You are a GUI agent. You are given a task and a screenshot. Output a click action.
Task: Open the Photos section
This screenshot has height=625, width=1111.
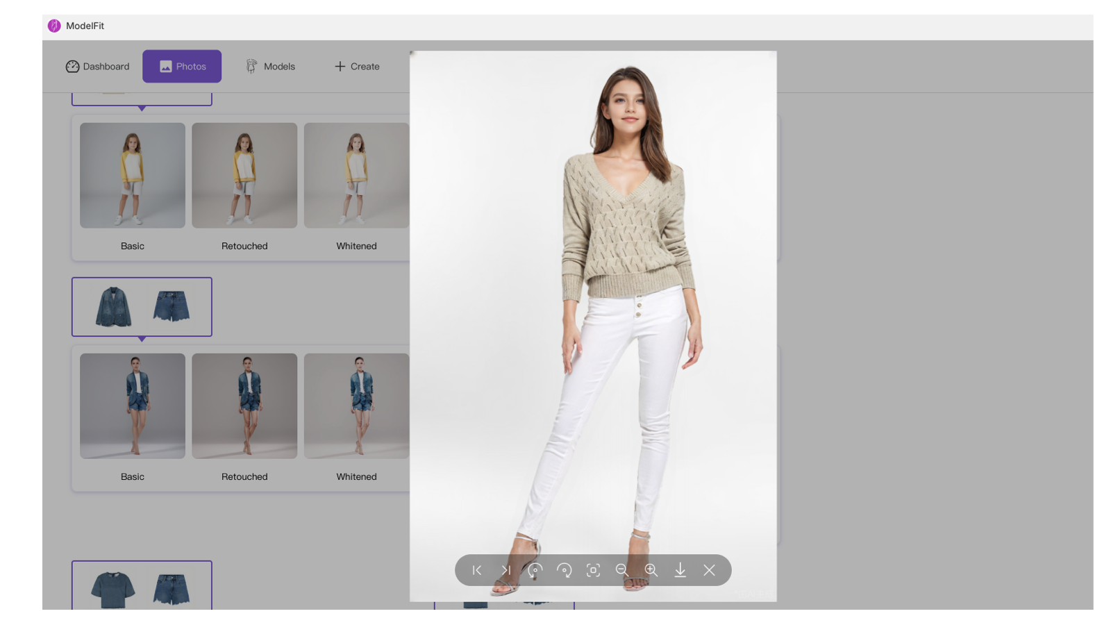[x=182, y=66]
